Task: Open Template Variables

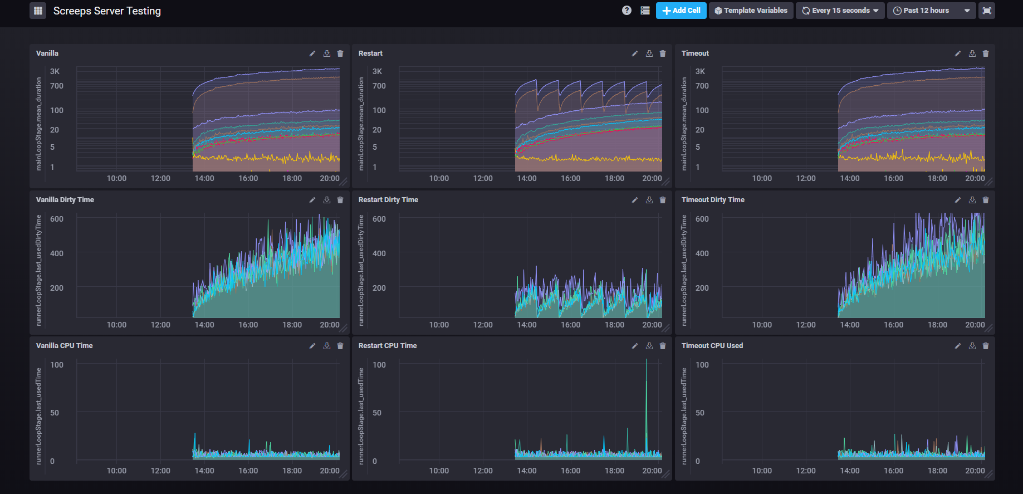Action: (x=751, y=11)
